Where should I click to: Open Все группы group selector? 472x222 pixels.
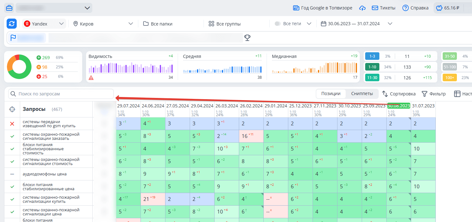pos(224,24)
